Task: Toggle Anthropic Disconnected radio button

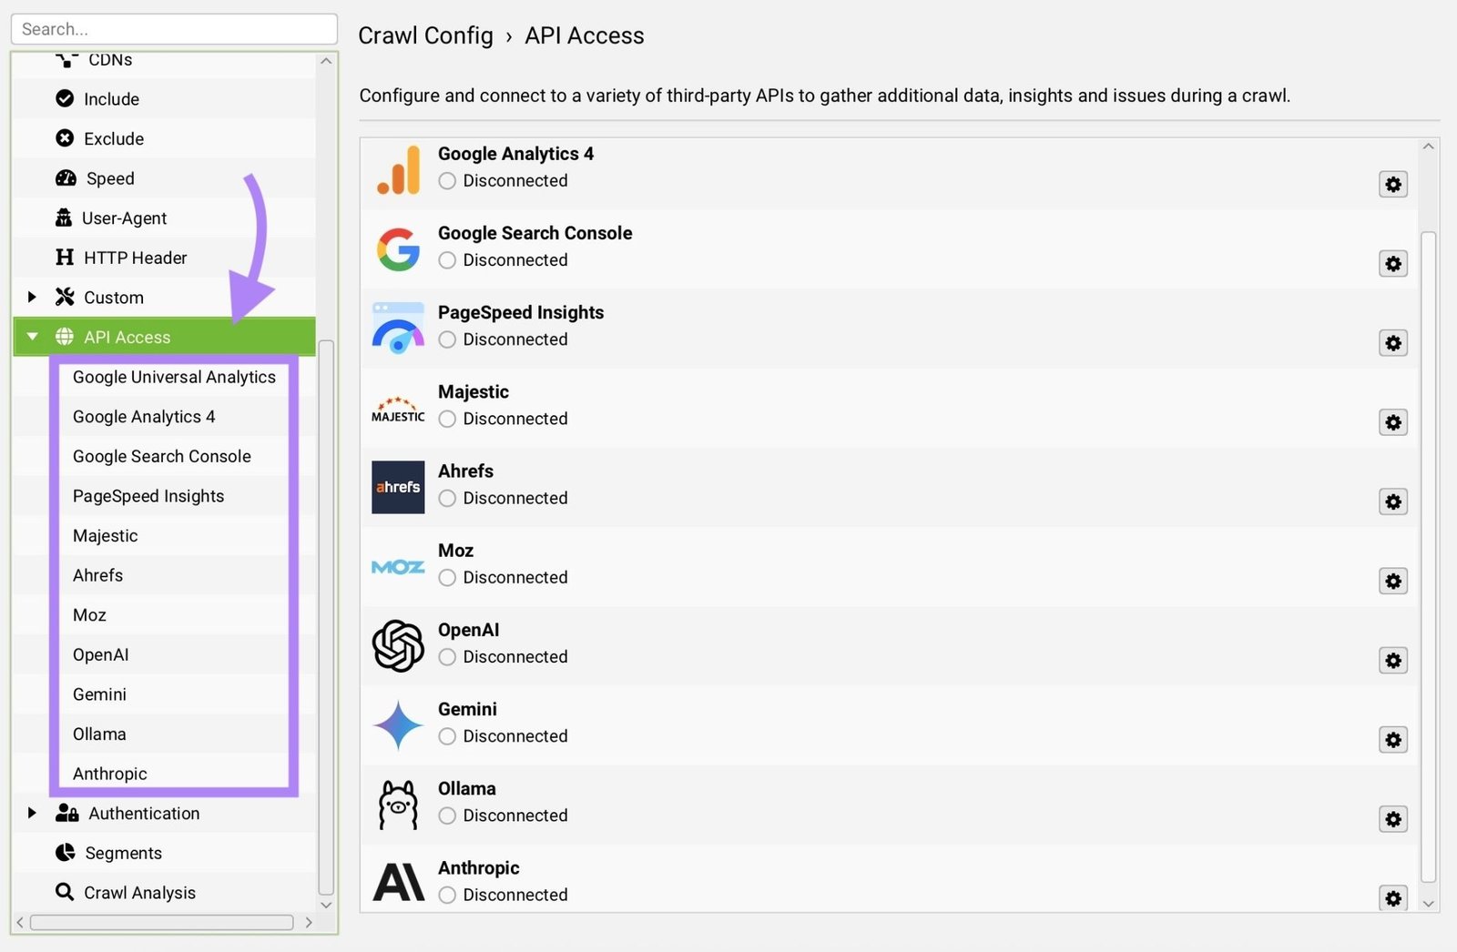Action: coord(447,895)
